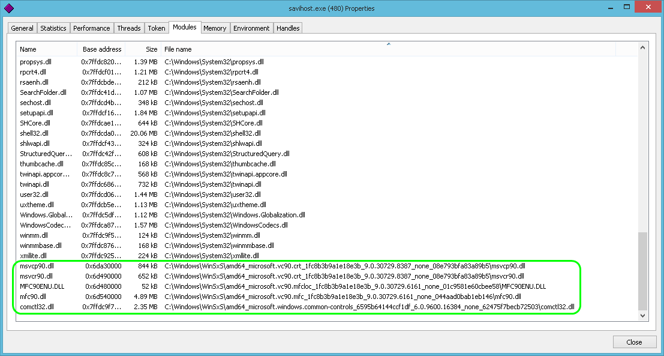The image size is (664, 356).
Task: Select the sechost.dll module
Action: pos(327,103)
